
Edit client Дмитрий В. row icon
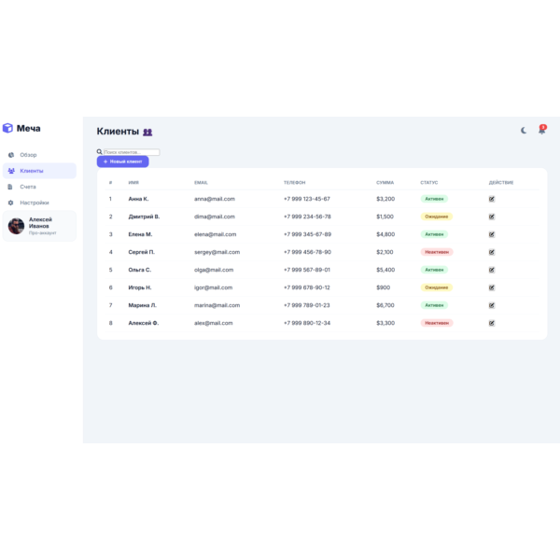point(492,217)
